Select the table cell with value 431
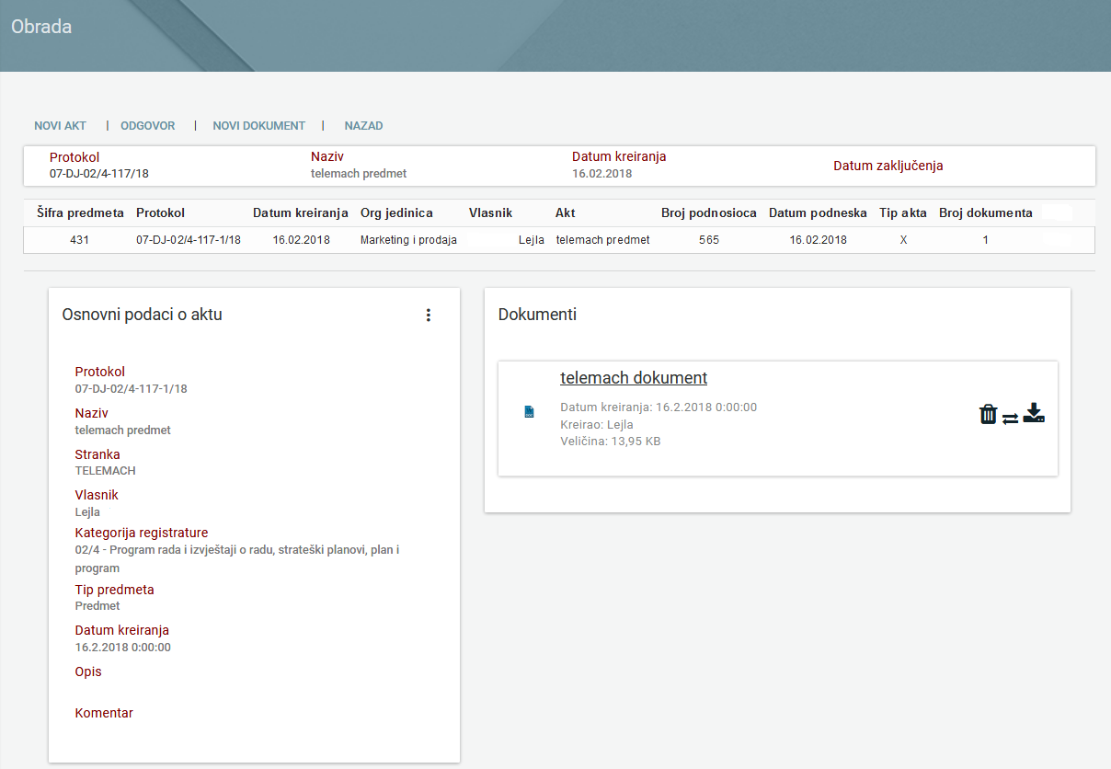 point(80,240)
